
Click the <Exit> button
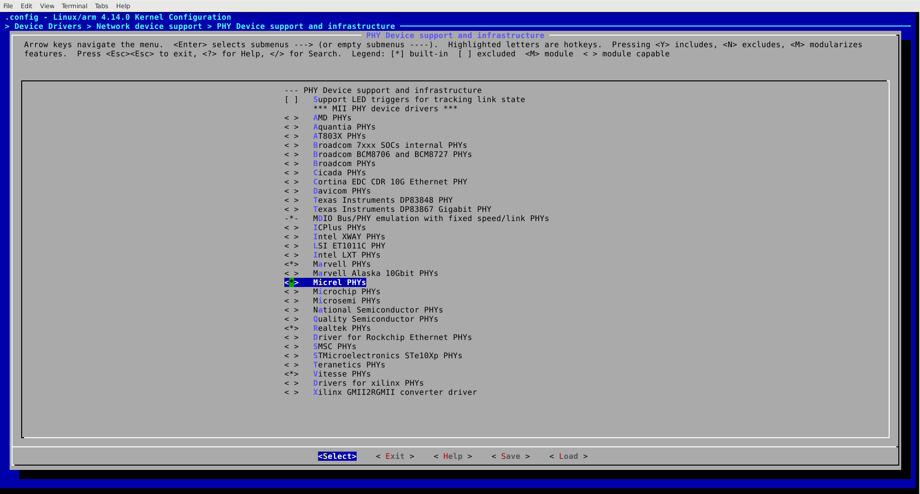coord(394,456)
